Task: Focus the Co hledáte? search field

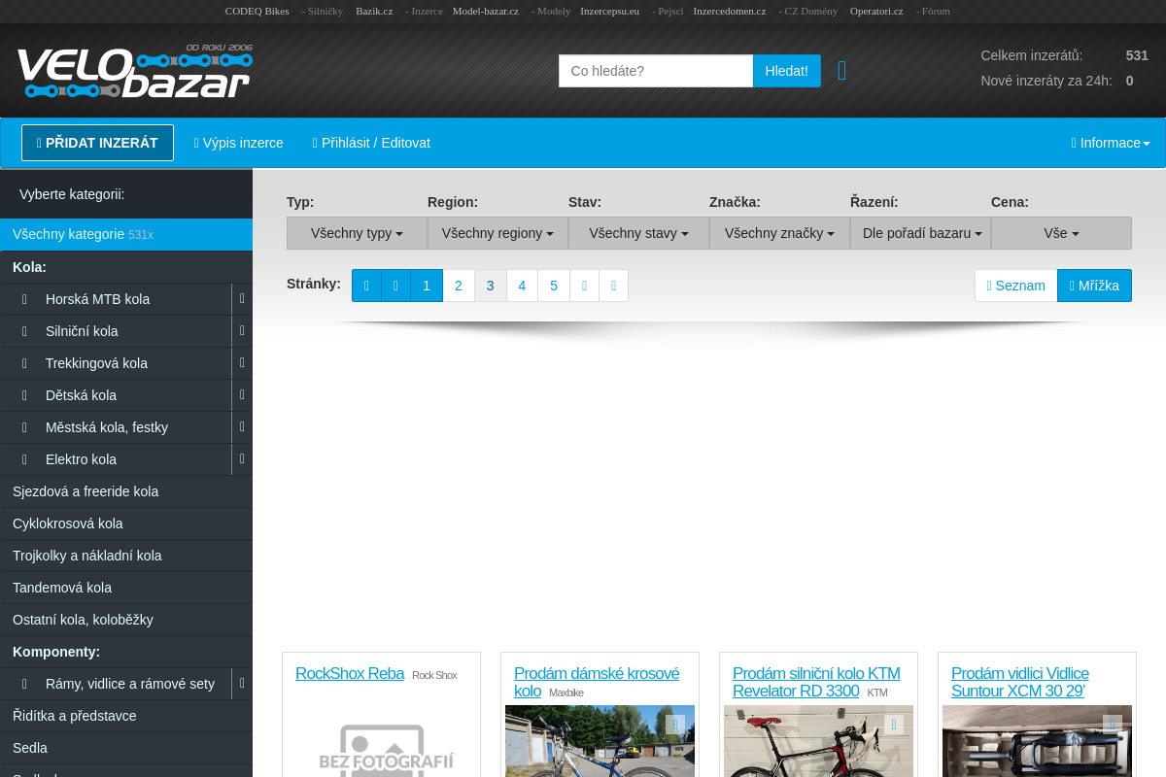Action: [x=656, y=71]
